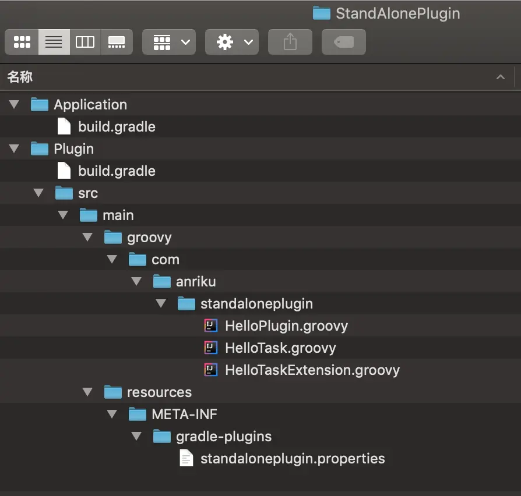Collapse the main folder triangle
This screenshot has width=521, height=496.
[x=63, y=215]
